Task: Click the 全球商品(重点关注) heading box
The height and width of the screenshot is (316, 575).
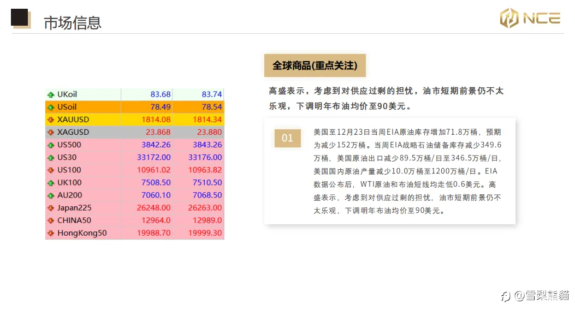Action: coord(315,65)
